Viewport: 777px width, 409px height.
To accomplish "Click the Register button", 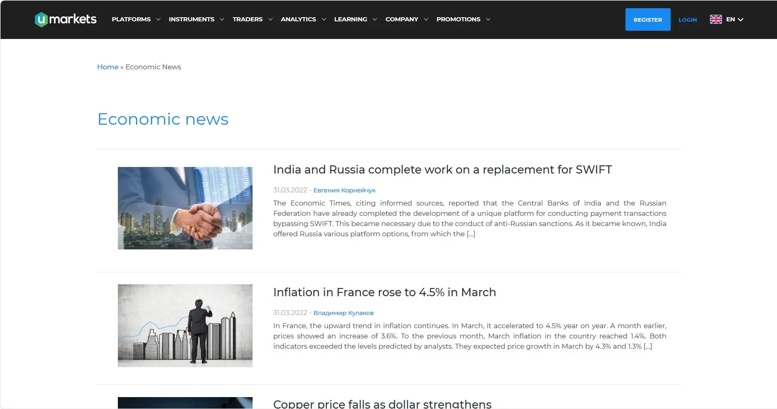I will pos(648,19).
